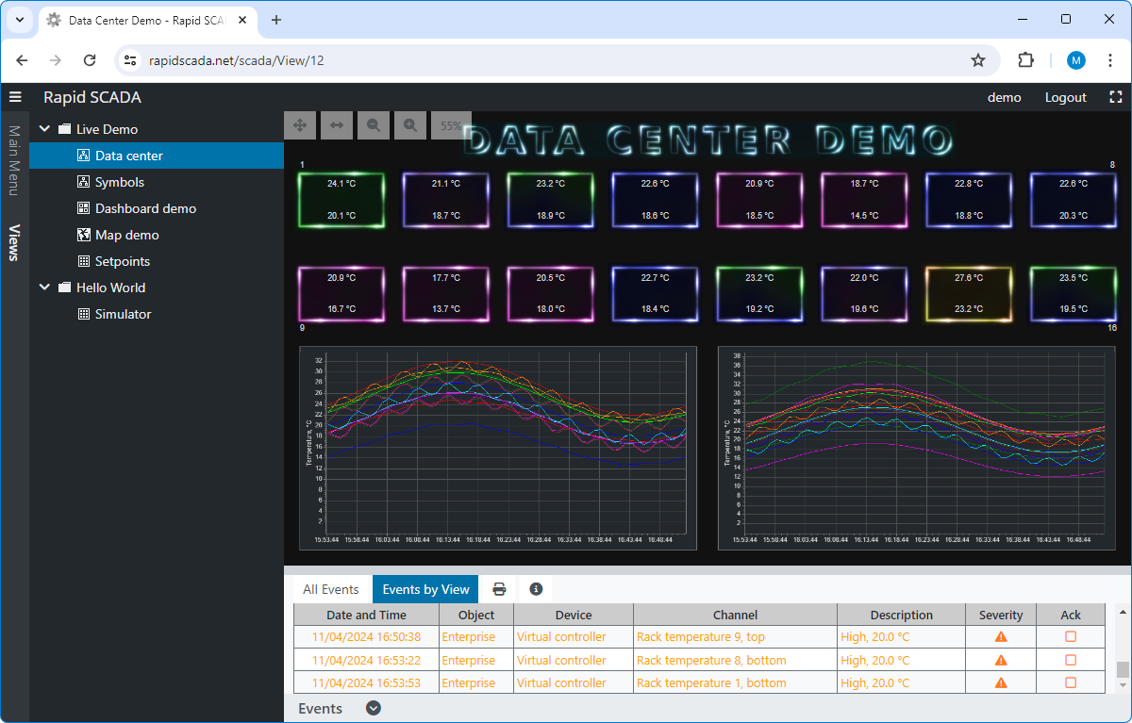Image resolution: width=1132 pixels, height=723 pixels.
Task: Reload the page
Action: [x=90, y=60]
